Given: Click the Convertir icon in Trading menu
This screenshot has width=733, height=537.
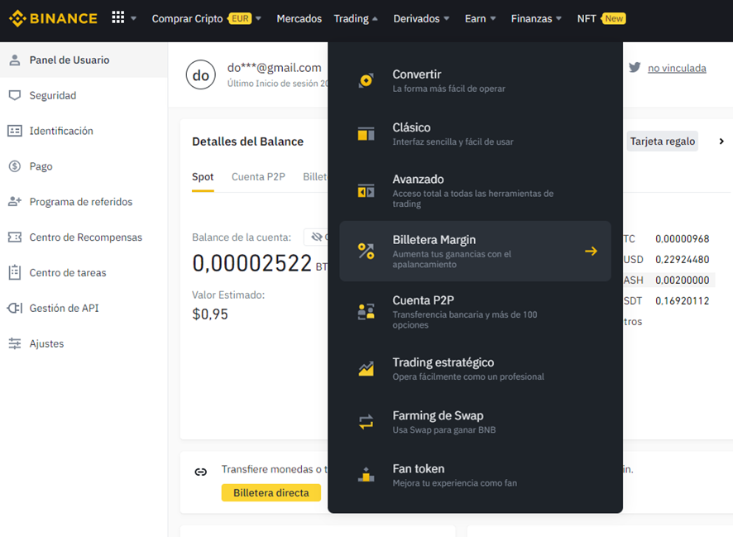Looking at the screenshot, I should (366, 80).
